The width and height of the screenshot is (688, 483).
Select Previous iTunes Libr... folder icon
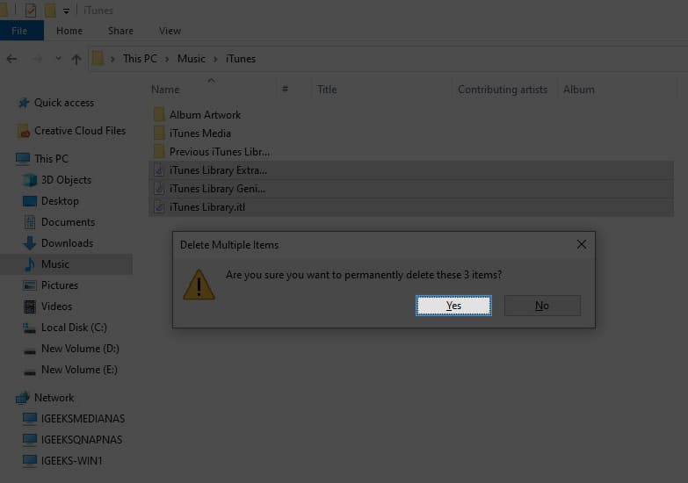[x=159, y=151]
